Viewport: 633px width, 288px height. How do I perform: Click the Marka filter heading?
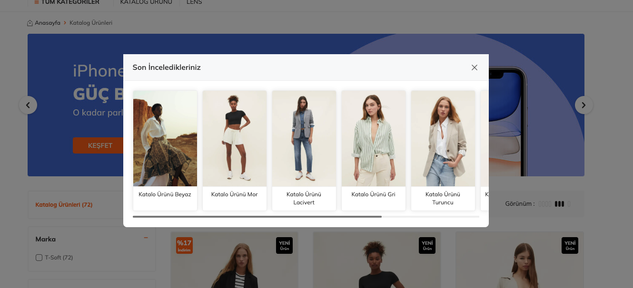point(46,239)
